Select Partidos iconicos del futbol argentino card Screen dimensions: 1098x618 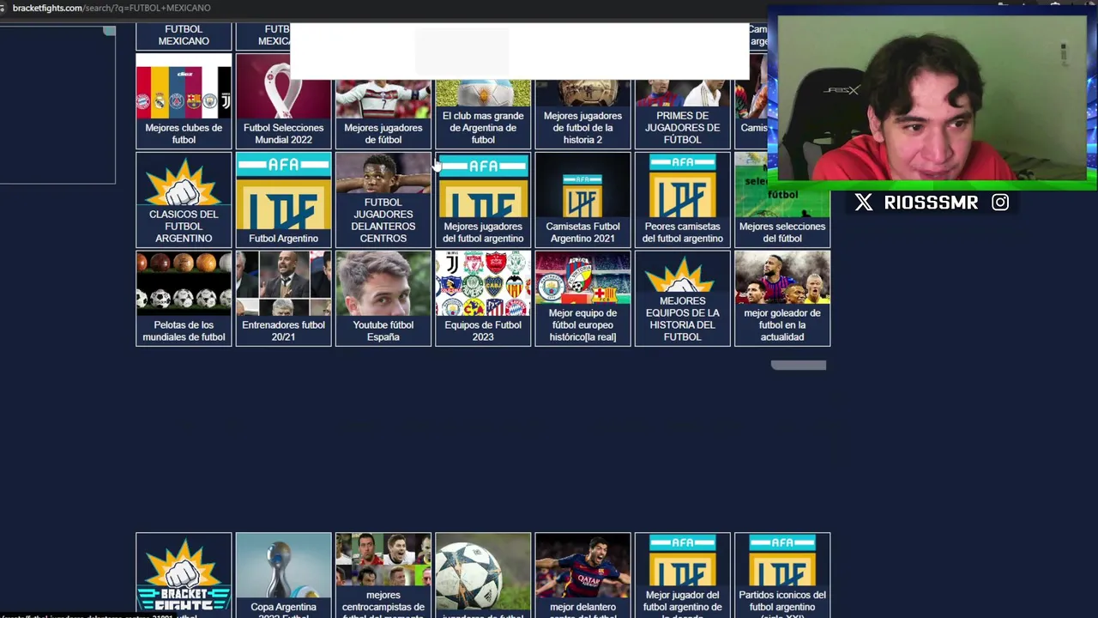pyautogui.click(x=782, y=575)
